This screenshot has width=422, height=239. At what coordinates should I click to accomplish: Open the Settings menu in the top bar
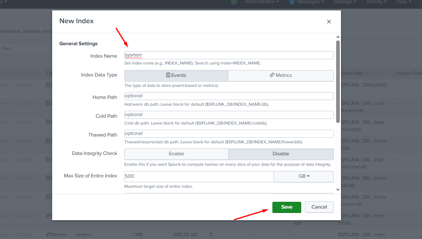pos(345,2)
